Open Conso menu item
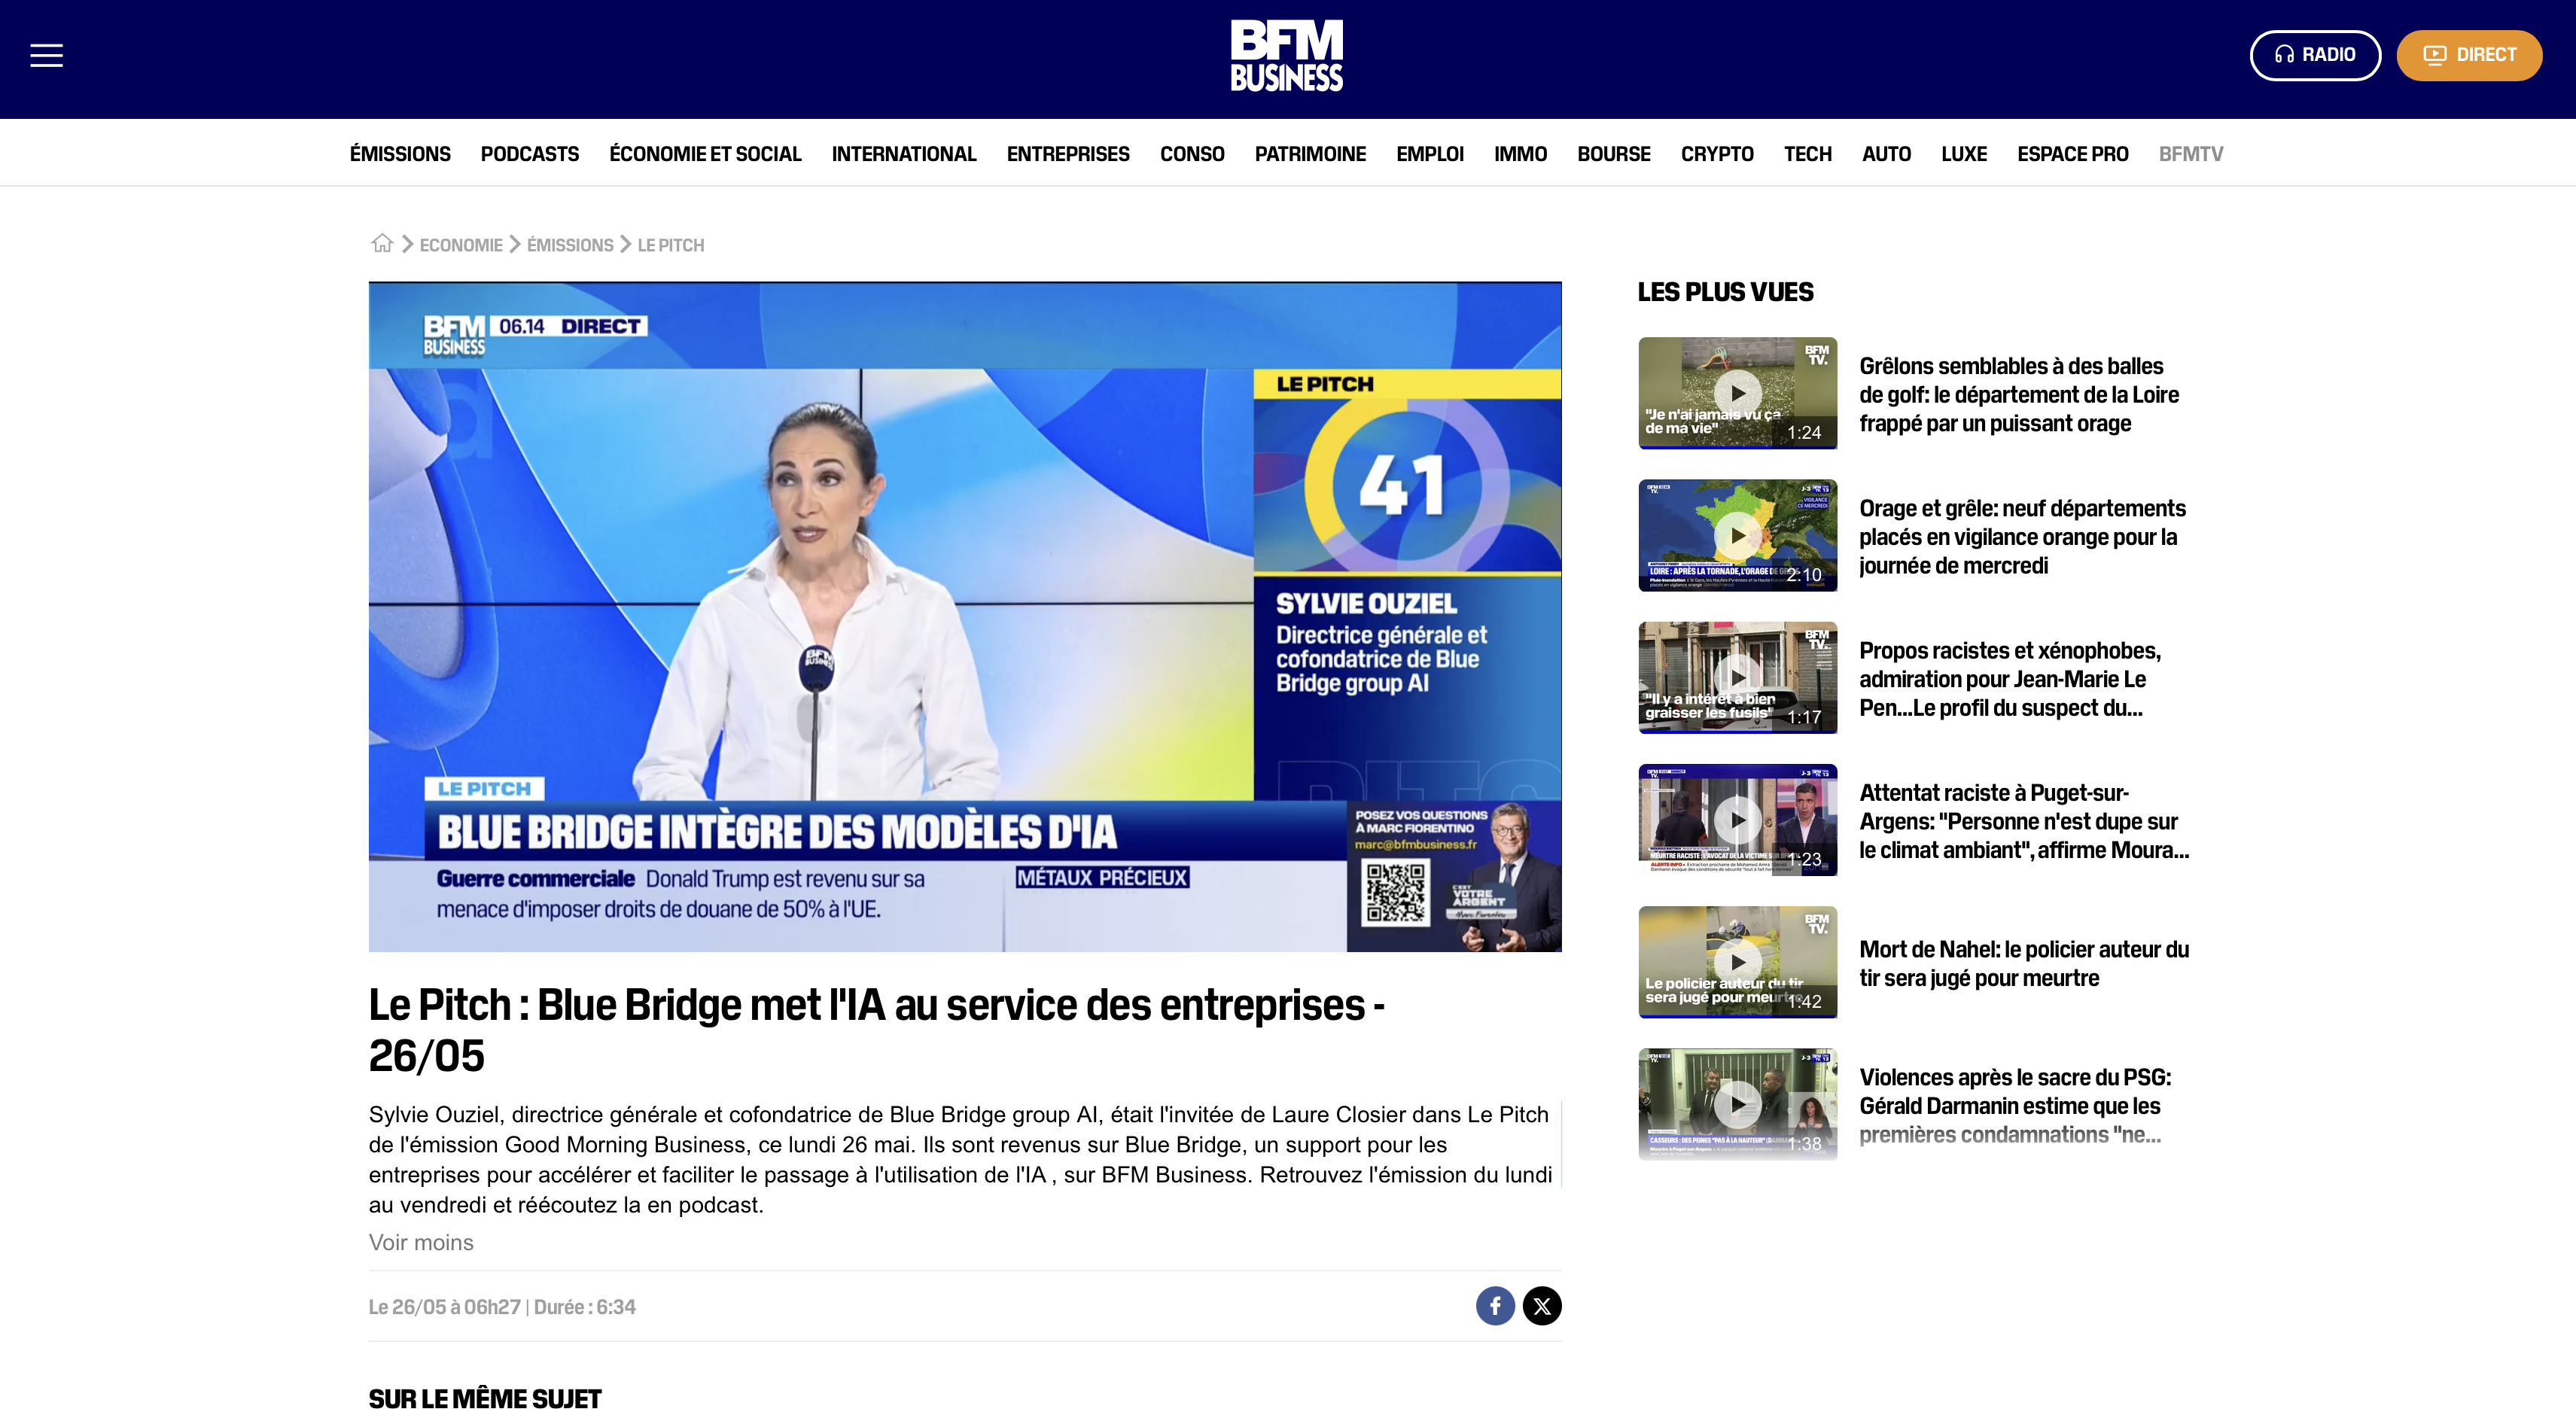Screen dimensions: 2576x1415 tap(1192, 154)
